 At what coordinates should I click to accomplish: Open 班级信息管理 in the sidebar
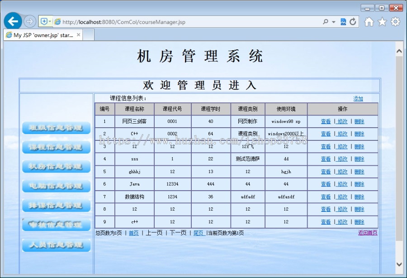(56, 128)
